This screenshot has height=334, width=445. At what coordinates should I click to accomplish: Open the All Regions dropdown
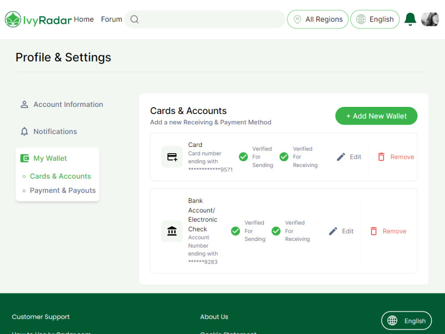click(x=318, y=19)
